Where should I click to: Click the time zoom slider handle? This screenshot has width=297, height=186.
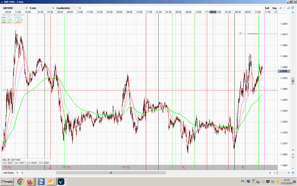click(278, 173)
